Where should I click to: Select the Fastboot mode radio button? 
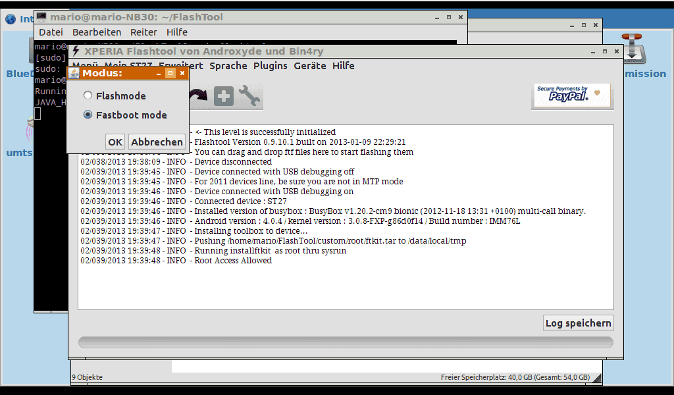88,115
